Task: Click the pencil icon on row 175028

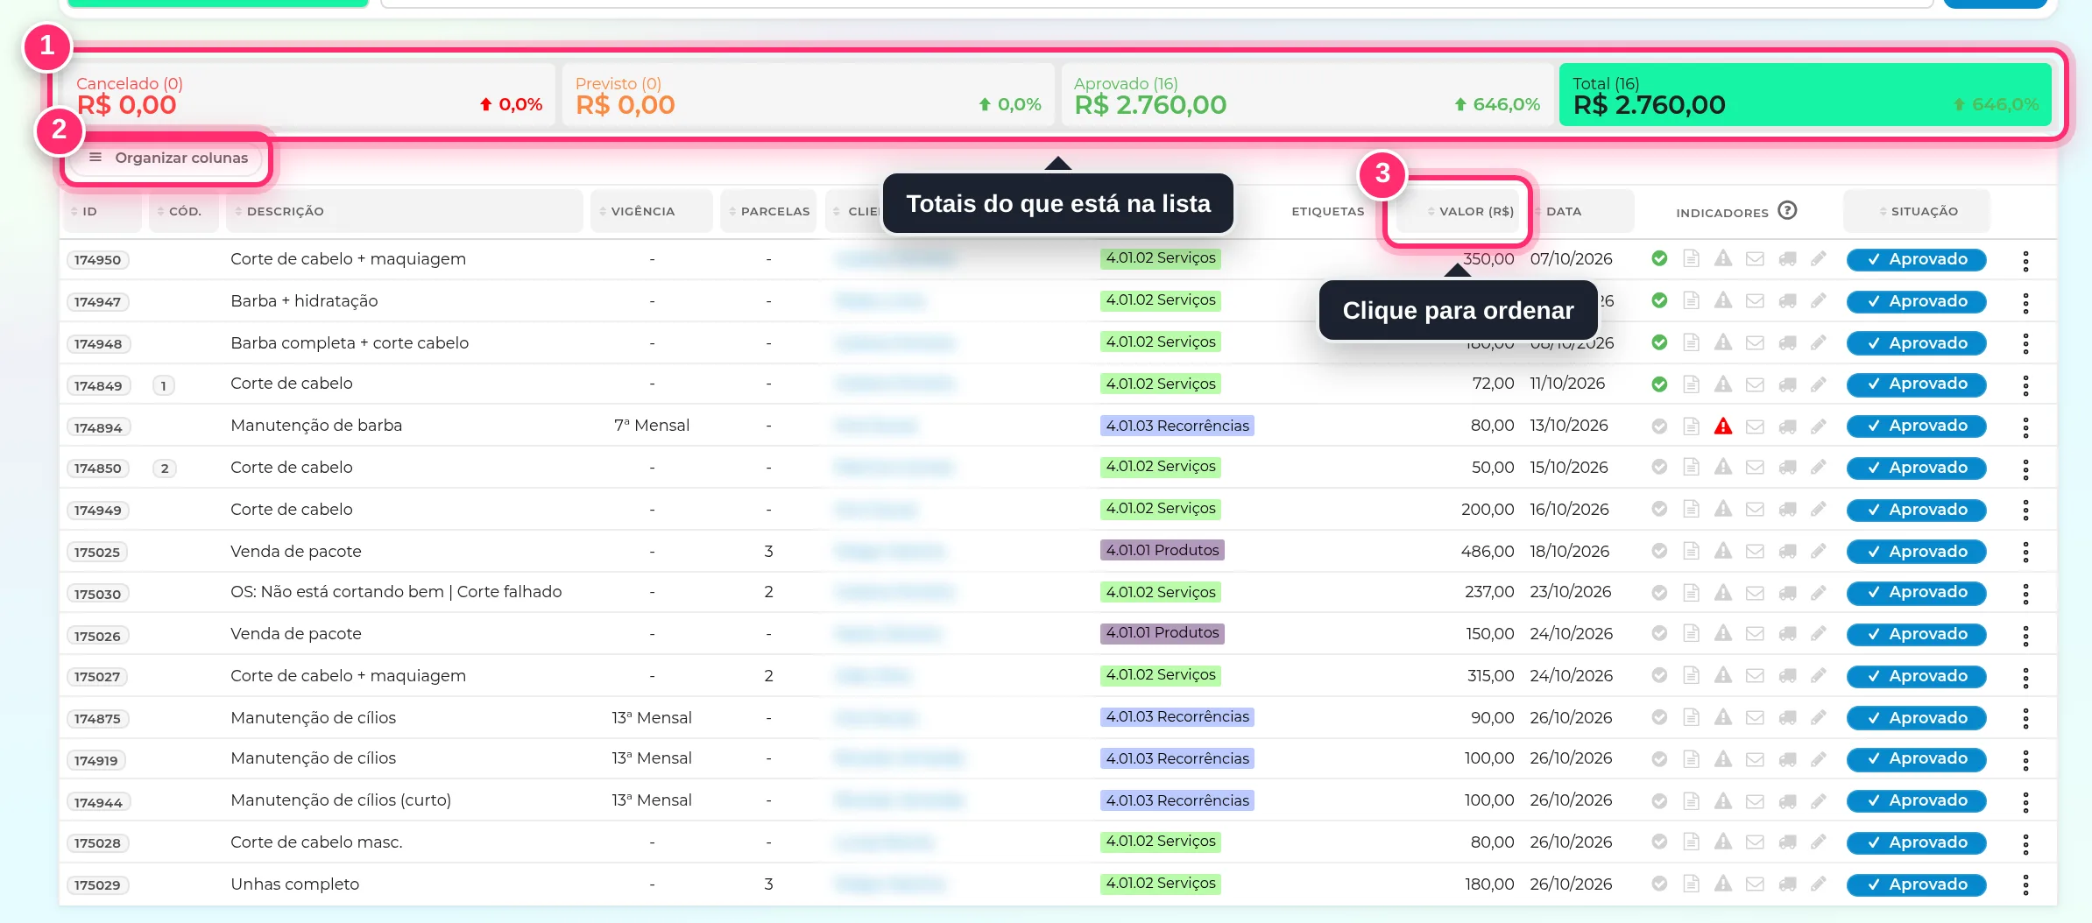Action: 1819,842
